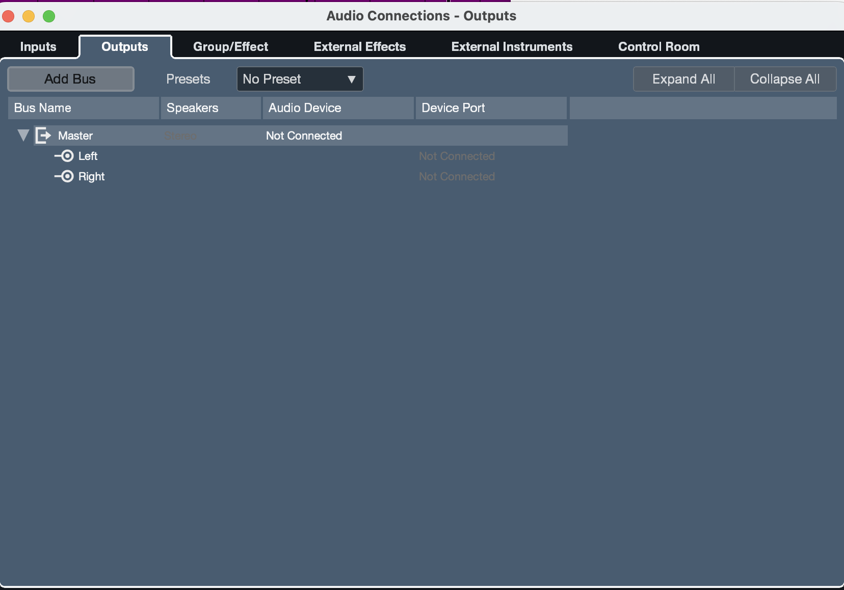844x590 pixels.
Task: Click the Speakers column header
Action: (x=211, y=108)
